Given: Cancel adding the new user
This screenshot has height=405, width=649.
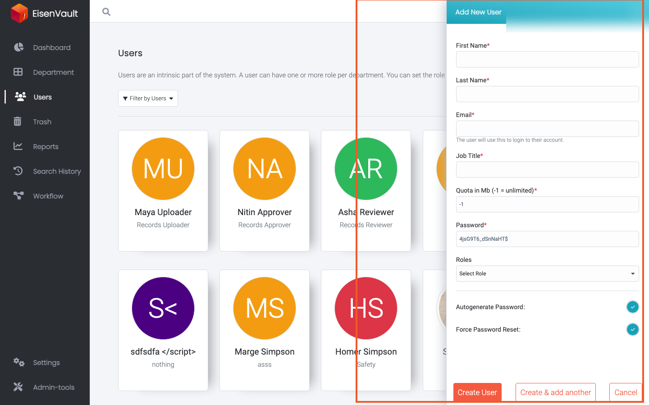Looking at the screenshot, I should pyautogui.click(x=626, y=392).
